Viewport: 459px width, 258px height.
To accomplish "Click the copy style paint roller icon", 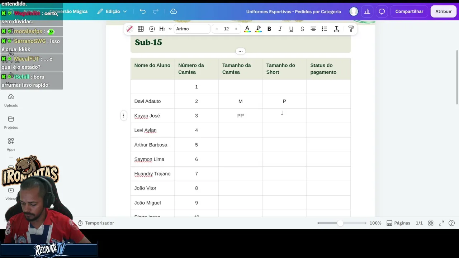I will [x=351, y=29].
